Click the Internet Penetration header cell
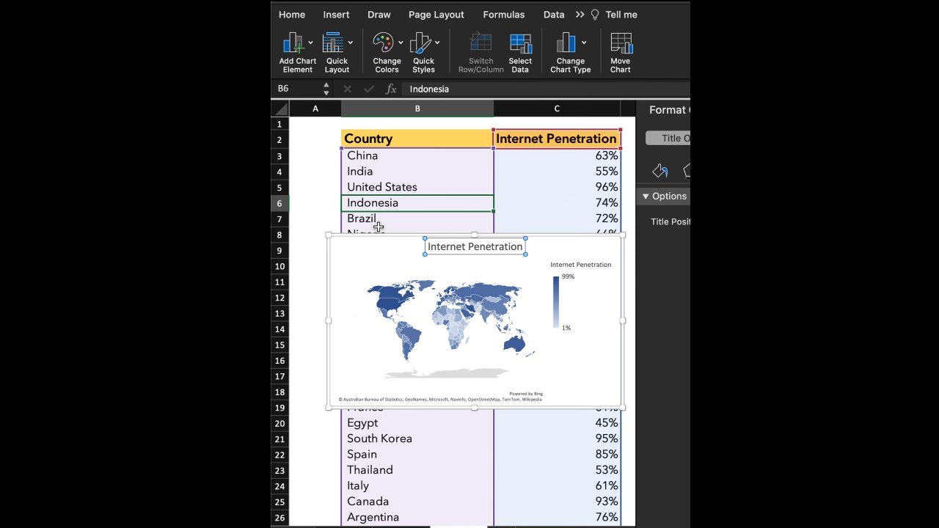The image size is (939, 528). [x=557, y=139]
